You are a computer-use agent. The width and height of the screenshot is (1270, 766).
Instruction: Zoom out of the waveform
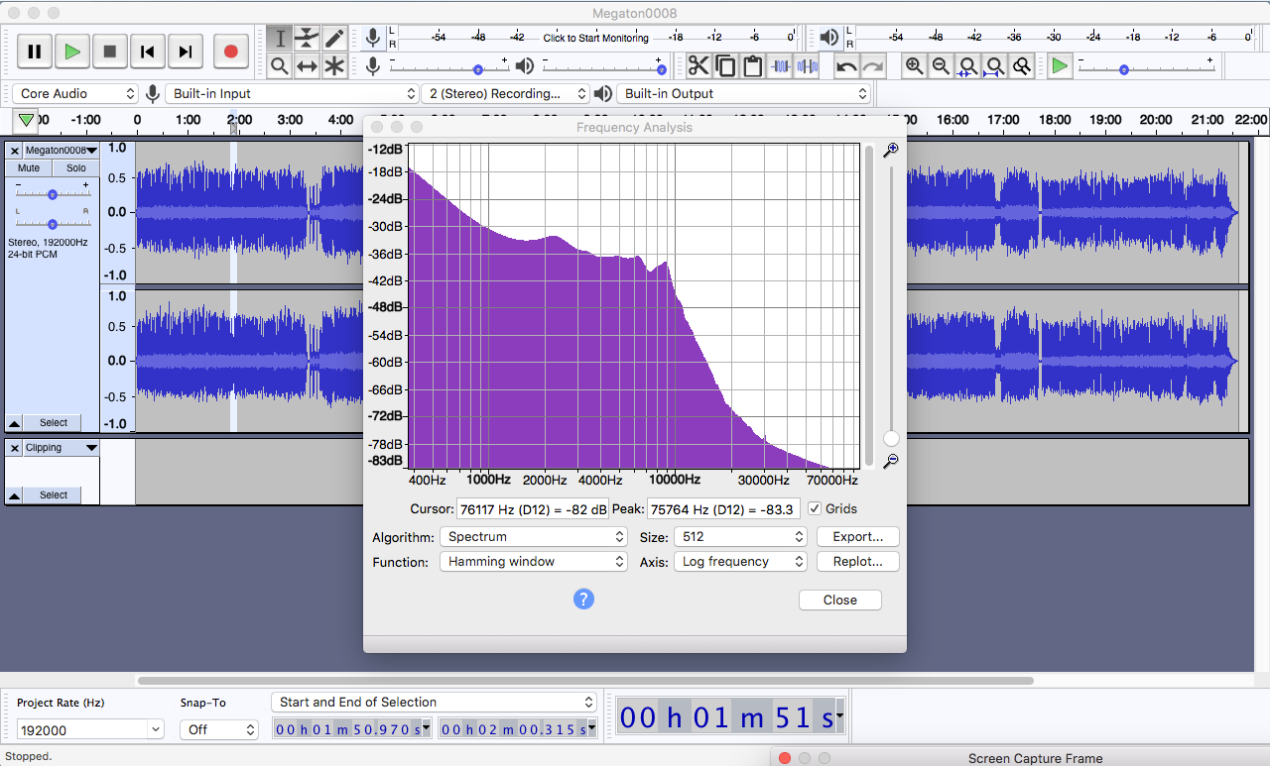pos(941,66)
